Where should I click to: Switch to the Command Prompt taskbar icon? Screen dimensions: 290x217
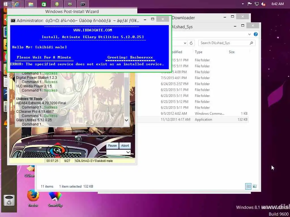(x=83, y=4)
